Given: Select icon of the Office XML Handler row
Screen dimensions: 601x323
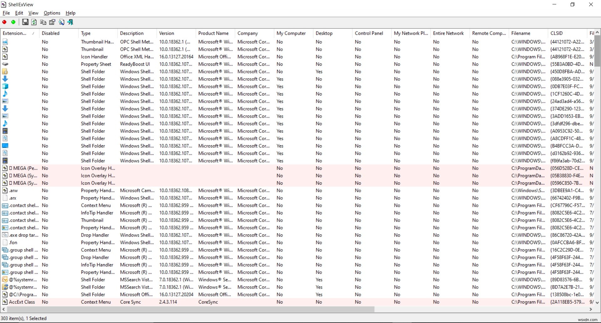Looking at the screenshot, I should (x=5, y=57).
